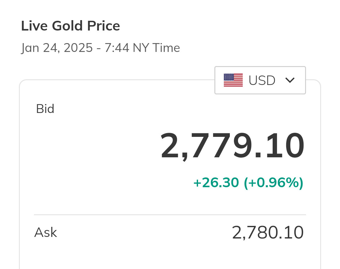The height and width of the screenshot is (269, 340).
Task: Click the NY Time text
Action: coord(156,48)
